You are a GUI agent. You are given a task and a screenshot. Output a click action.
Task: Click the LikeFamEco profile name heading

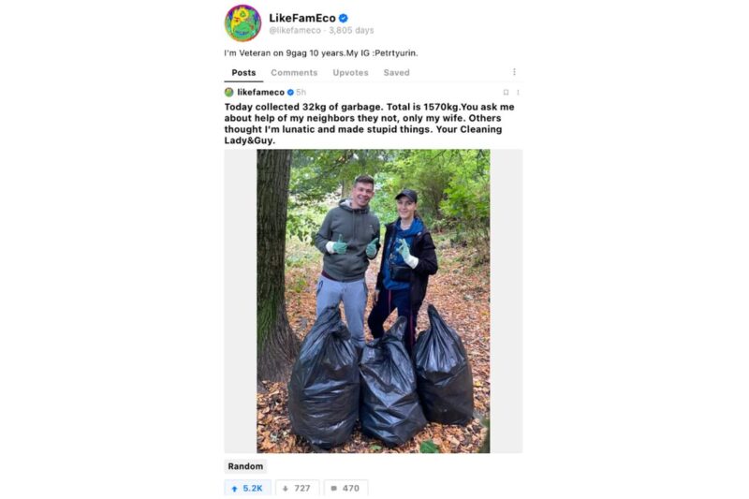click(301, 18)
